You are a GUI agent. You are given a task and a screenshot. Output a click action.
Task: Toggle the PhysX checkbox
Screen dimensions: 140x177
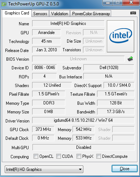click(79, 156)
